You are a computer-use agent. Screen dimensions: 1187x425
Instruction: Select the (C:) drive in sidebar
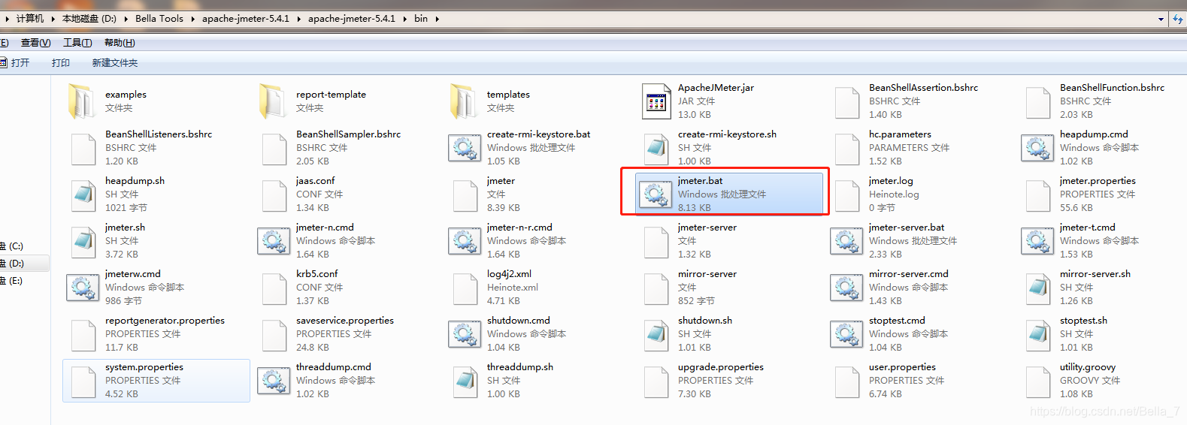point(13,246)
